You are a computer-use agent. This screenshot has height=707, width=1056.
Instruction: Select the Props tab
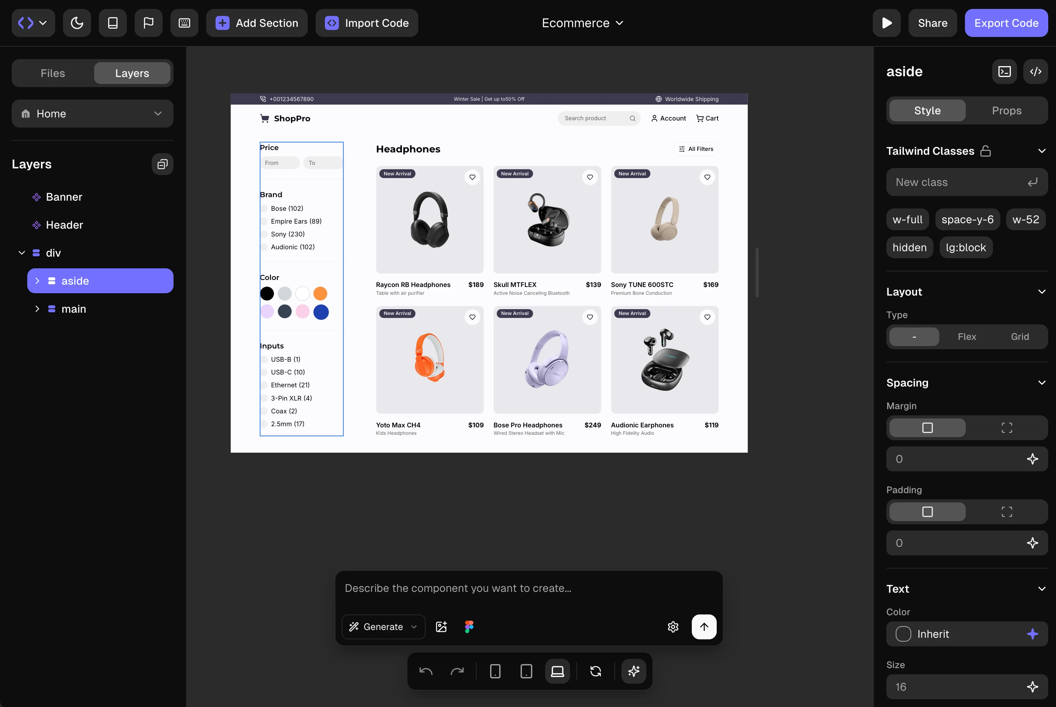(x=1007, y=110)
